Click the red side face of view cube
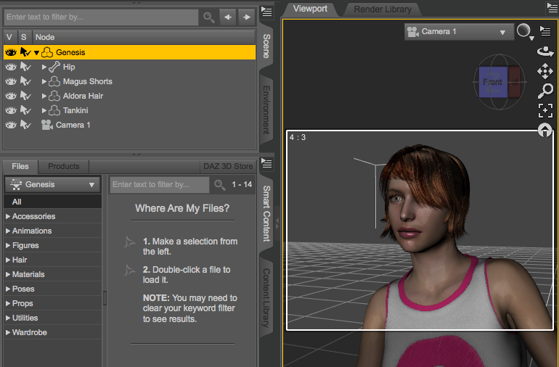559x367 pixels. coord(515,82)
